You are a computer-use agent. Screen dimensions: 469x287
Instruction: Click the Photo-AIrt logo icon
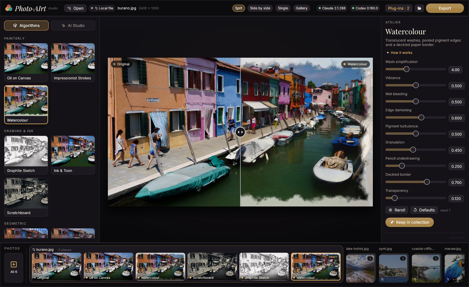9,8
